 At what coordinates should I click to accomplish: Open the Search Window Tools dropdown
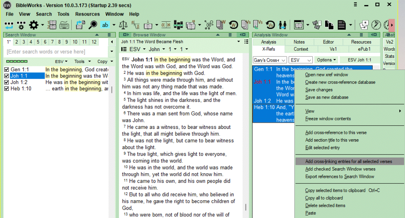coord(82,62)
